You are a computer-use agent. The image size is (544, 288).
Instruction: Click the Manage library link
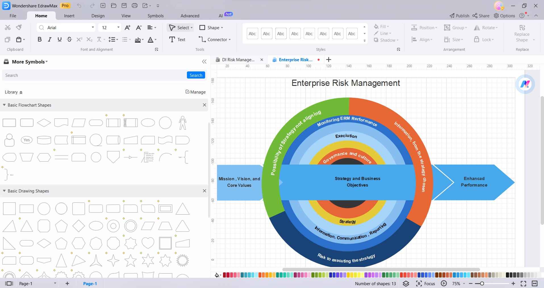195,92
